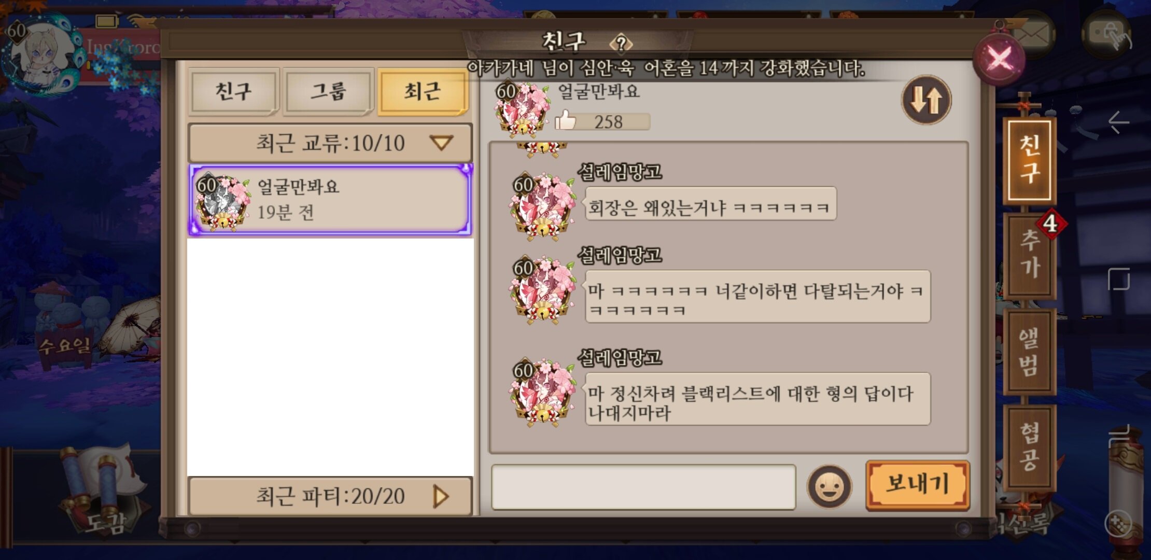
Task: Select the 얼굴만봐요 conversation entry
Action: [x=330, y=200]
